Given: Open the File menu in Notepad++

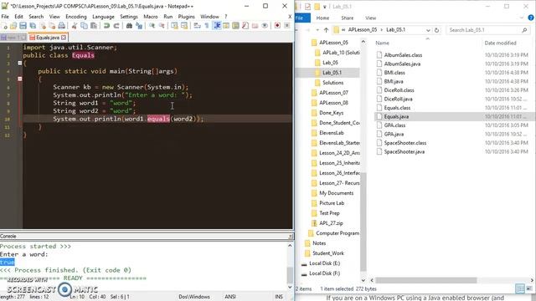Looking at the screenshot, I should pyautogui.click(x=5, y=17).
